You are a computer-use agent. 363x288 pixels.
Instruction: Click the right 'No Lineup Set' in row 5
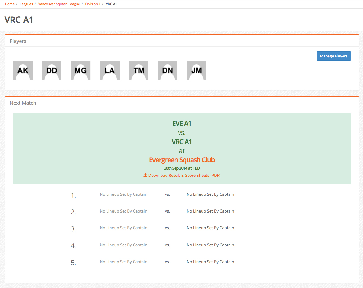(x=210, y=262)
